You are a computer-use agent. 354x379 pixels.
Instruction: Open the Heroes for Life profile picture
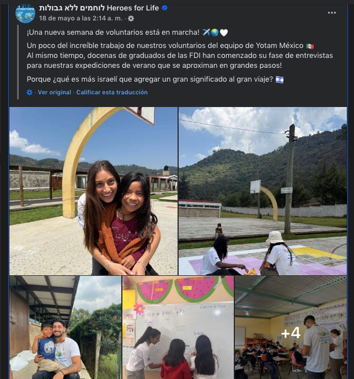(x=25, y=13)
